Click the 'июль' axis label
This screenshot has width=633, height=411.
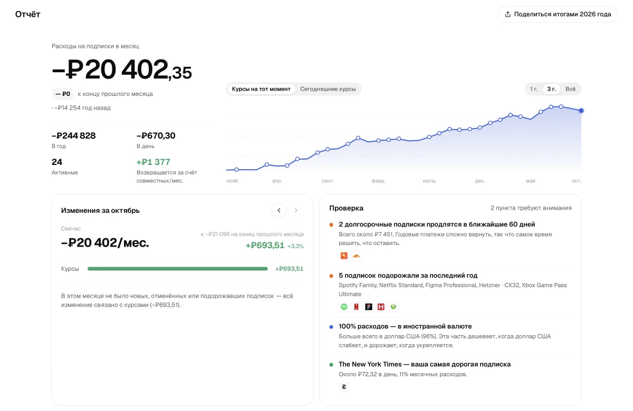click(x=429, y=181)
